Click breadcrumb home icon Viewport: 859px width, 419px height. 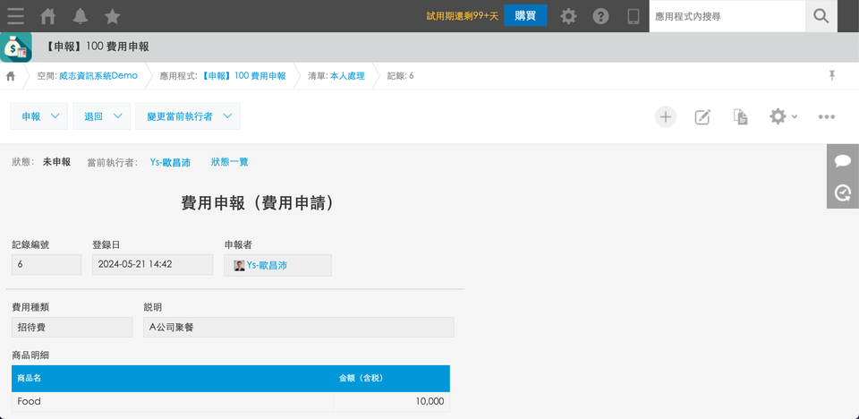pyautogui.click(x=11, y=76)
